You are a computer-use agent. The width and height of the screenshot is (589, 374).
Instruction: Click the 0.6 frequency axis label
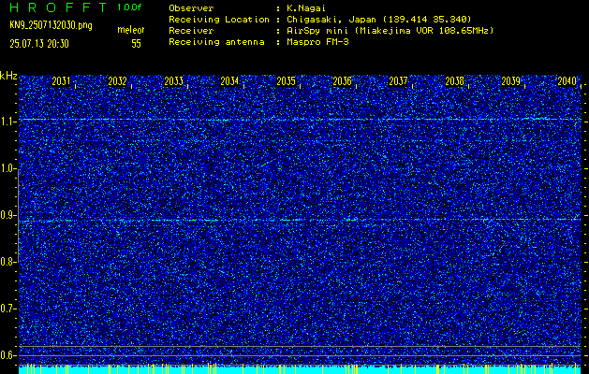[x=7, y=355]
